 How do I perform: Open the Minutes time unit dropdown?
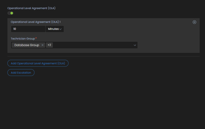click(54, 29)
